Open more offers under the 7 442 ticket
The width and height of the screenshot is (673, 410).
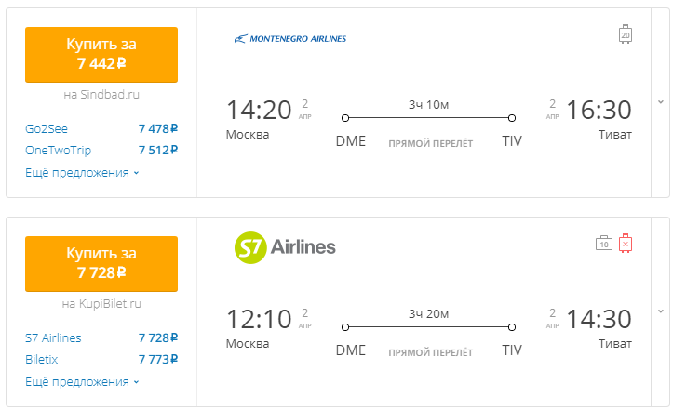(82, 172)
